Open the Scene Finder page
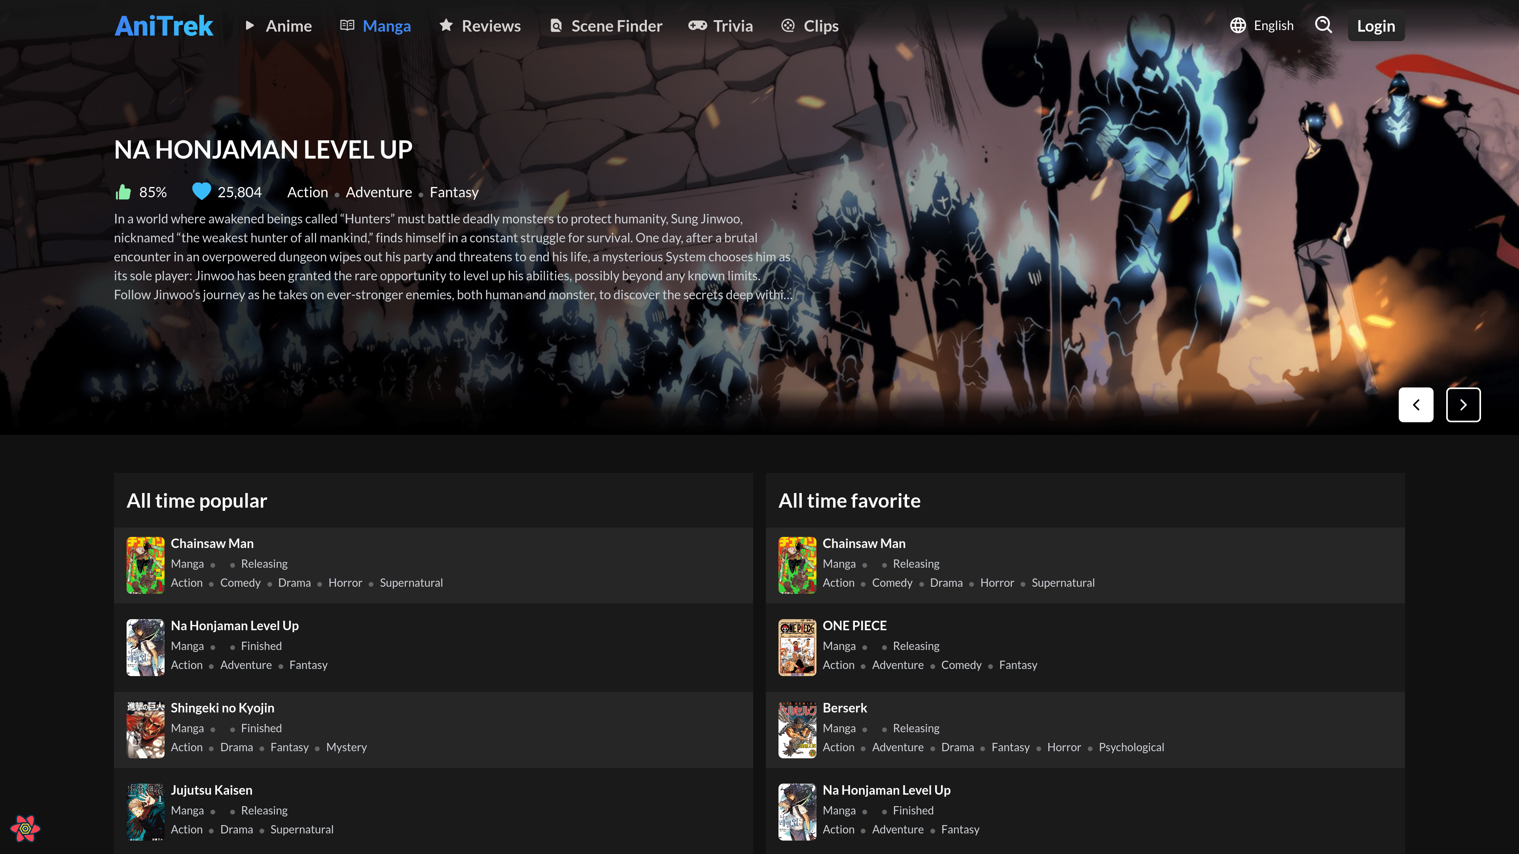The image size is (1519, 854). pos(616,26)
